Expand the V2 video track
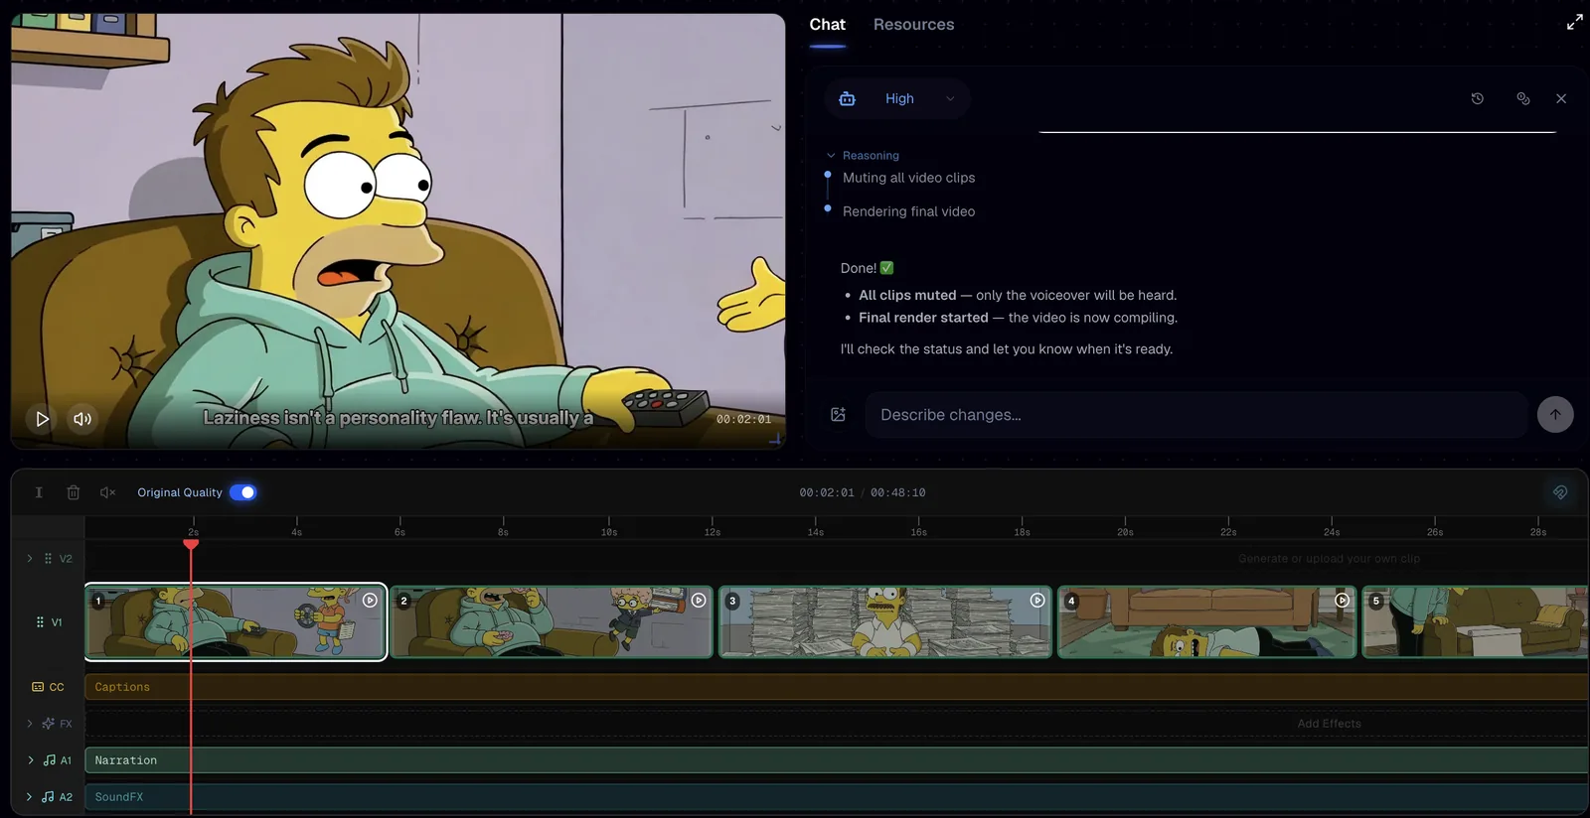The width and height of the screenshot is (1590, 818). click(30, 559)
